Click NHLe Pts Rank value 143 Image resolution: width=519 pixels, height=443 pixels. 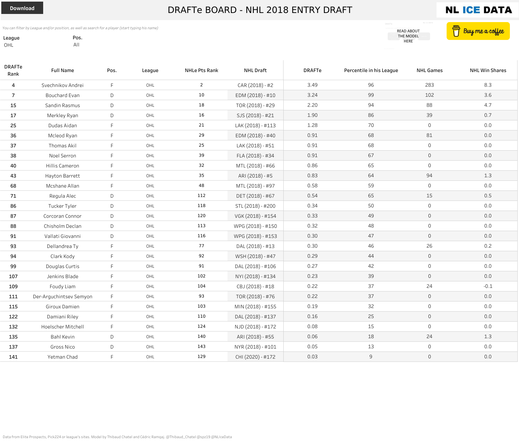202,347
